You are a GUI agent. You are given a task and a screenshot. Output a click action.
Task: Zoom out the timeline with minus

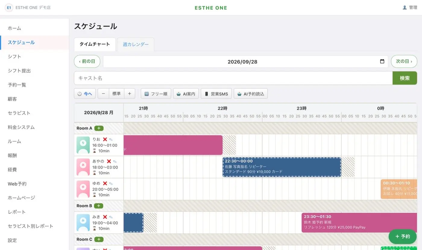pos(103,94)
